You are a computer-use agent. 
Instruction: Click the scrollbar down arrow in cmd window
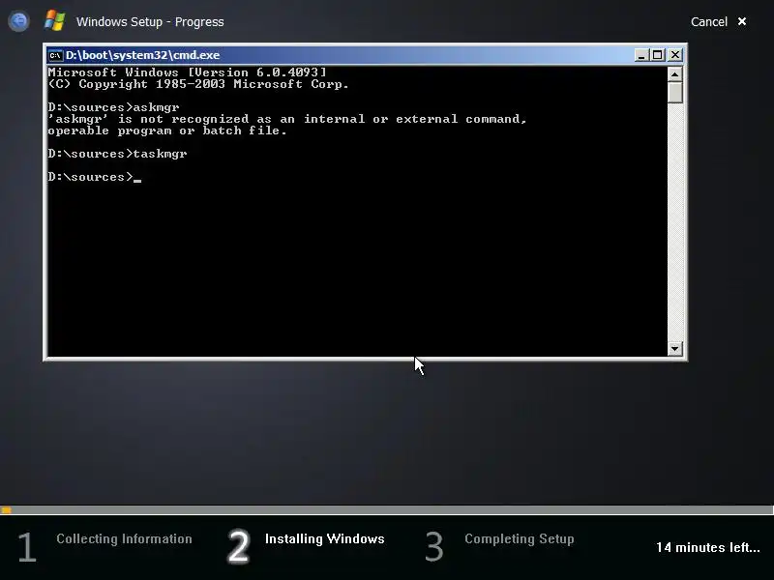tap(674, 349)
